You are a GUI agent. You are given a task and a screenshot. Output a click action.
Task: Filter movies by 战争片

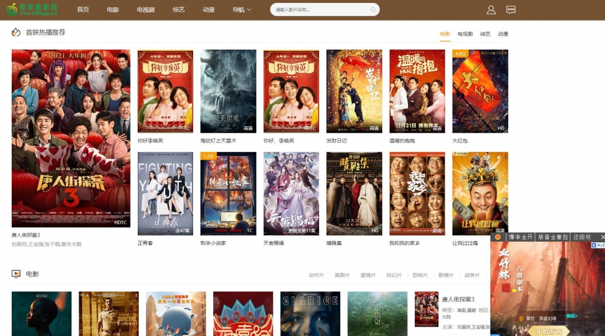tap(472, 275)
